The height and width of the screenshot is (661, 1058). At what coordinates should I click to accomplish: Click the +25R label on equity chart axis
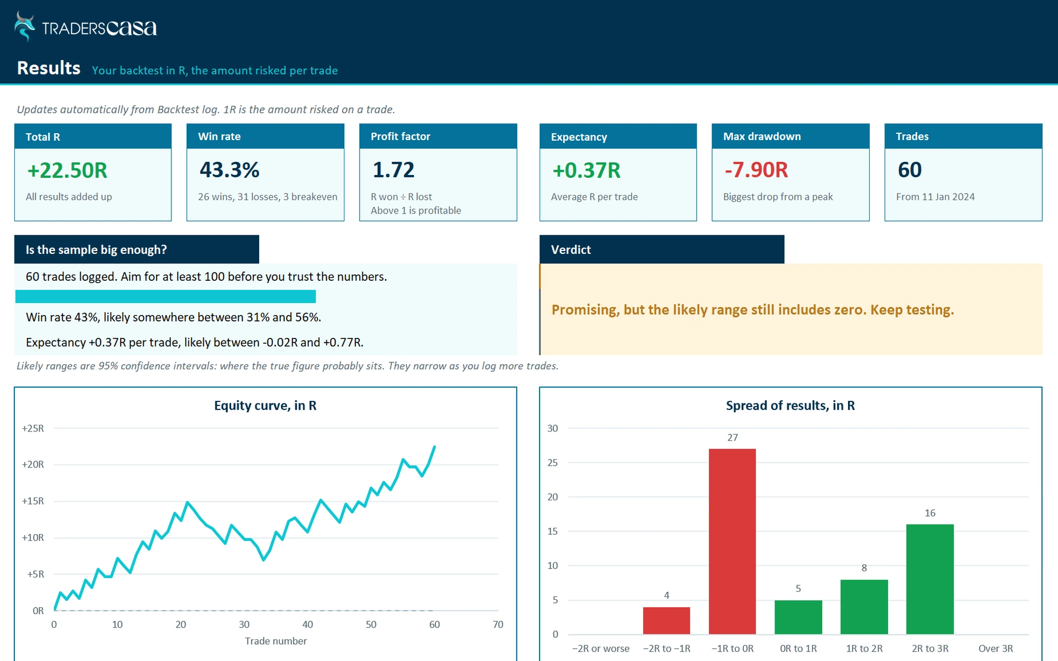(x=33, y=428)
